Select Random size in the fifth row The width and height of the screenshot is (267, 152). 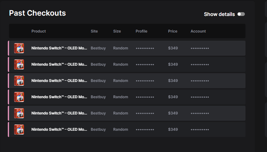pyautogui.click(x=121, y=113)
